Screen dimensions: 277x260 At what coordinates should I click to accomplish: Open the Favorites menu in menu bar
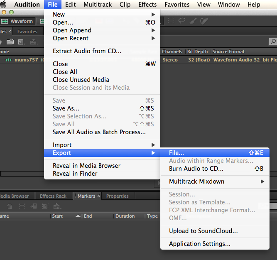click(177, 5)
